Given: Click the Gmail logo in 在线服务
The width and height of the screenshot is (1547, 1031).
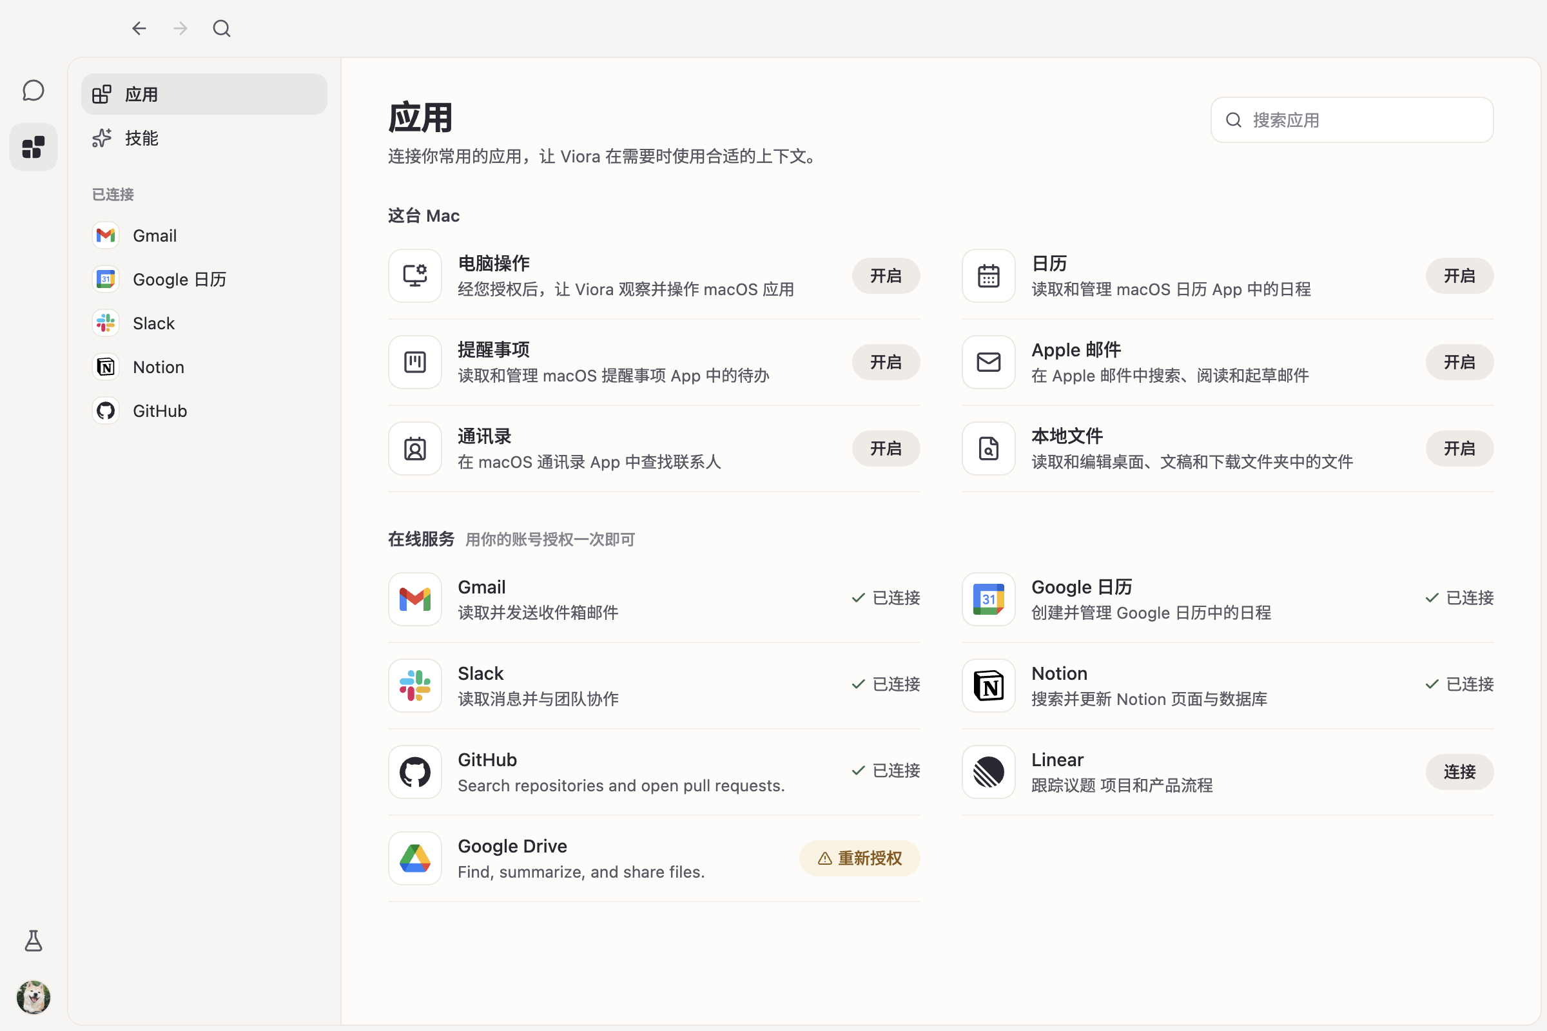Looking at the screenshot, I should pyautogui.click(x=415, y=599).
